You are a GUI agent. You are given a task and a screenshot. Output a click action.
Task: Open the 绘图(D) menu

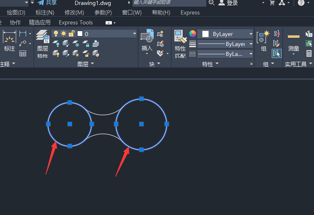pos(16,12)
